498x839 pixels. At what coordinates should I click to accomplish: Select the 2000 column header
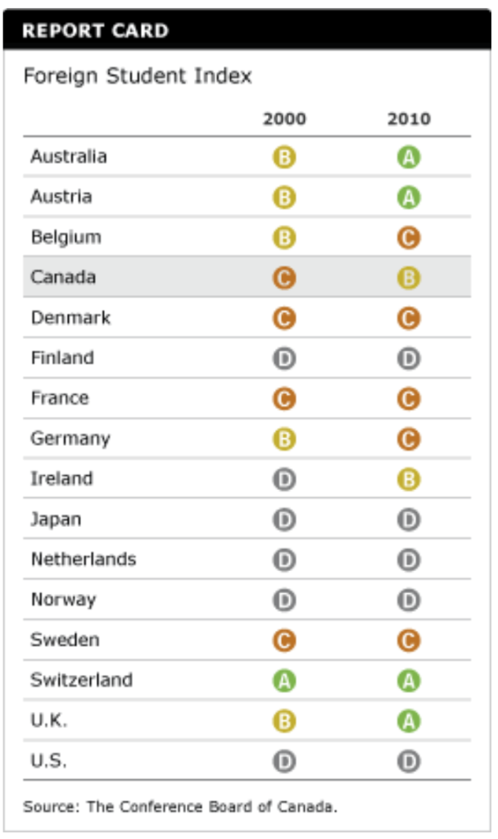pyautogui.click(x=284, y=119)
